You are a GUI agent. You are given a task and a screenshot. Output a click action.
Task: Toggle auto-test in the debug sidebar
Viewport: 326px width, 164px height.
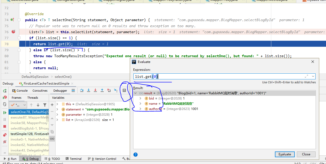(5, 104)
